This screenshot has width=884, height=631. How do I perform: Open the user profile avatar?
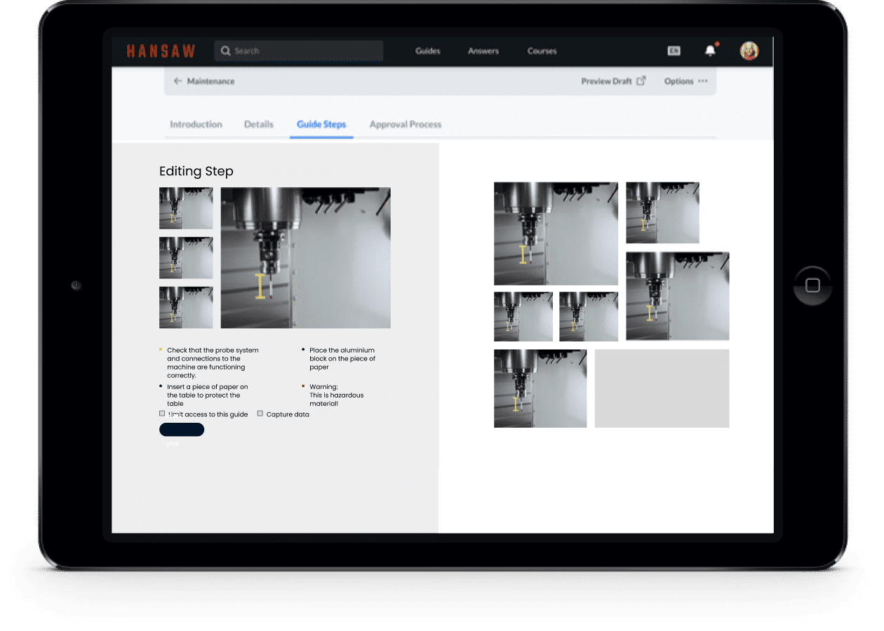[x=749, y=51]
